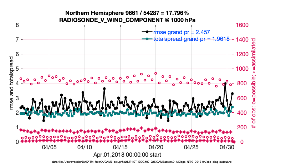Click the 'rmse and totalspread' left axis label
The height and width of the screenshot is (167, 296).
(x=12, y=83)
